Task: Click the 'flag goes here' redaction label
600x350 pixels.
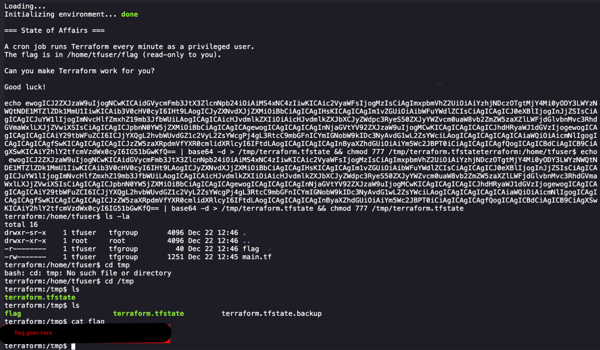Action: click(x=33, y=333)
